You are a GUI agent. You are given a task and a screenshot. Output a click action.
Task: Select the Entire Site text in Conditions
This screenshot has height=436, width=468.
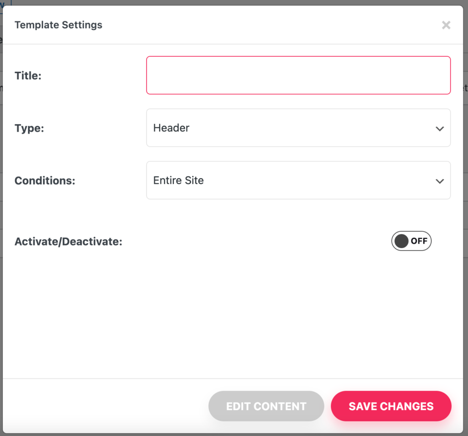click(178, 181)
